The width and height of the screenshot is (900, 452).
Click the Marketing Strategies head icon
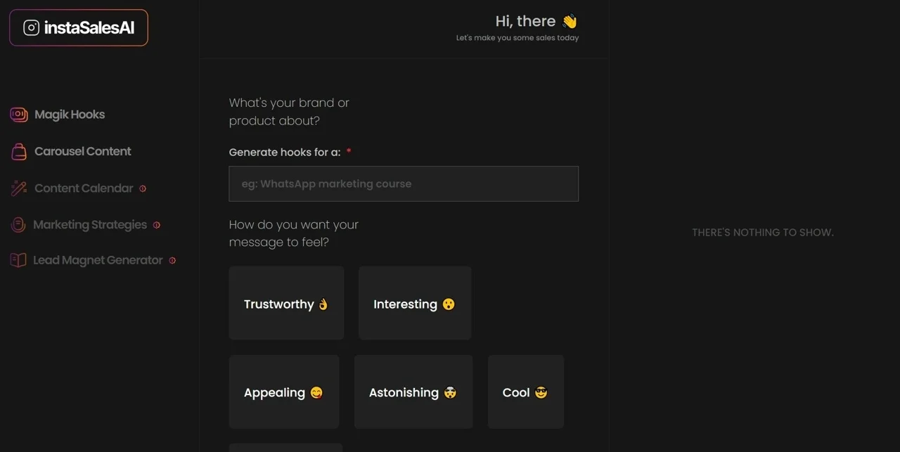click(18, 225)
